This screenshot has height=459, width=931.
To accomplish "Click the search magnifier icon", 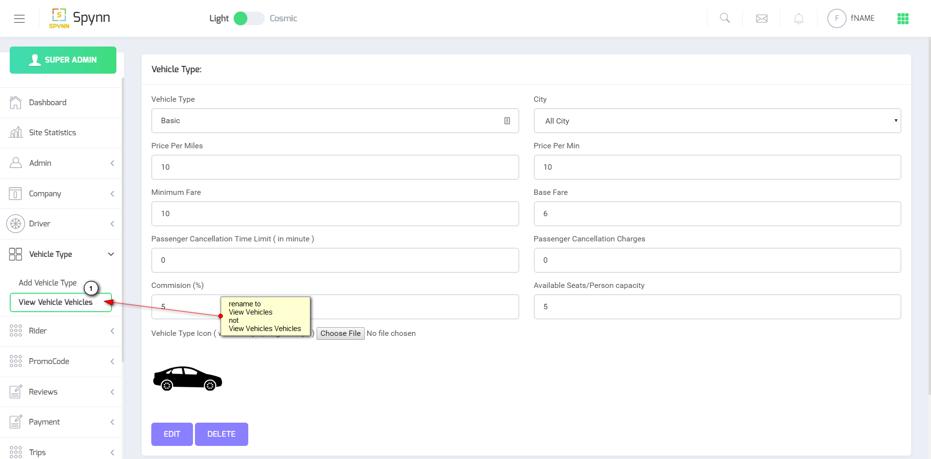I will point(725,18).
